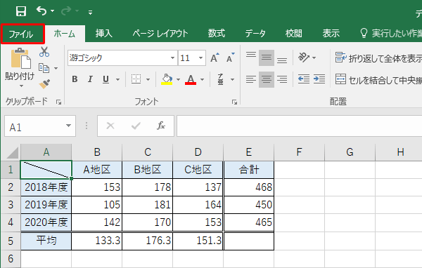The height and width of the screenshot is (268, 422).
Task: Open underline style dropdown arrow
Action: (x=117, y=79)
